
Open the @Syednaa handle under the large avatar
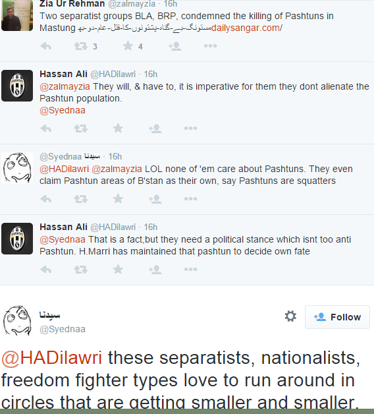click(63, 329)
